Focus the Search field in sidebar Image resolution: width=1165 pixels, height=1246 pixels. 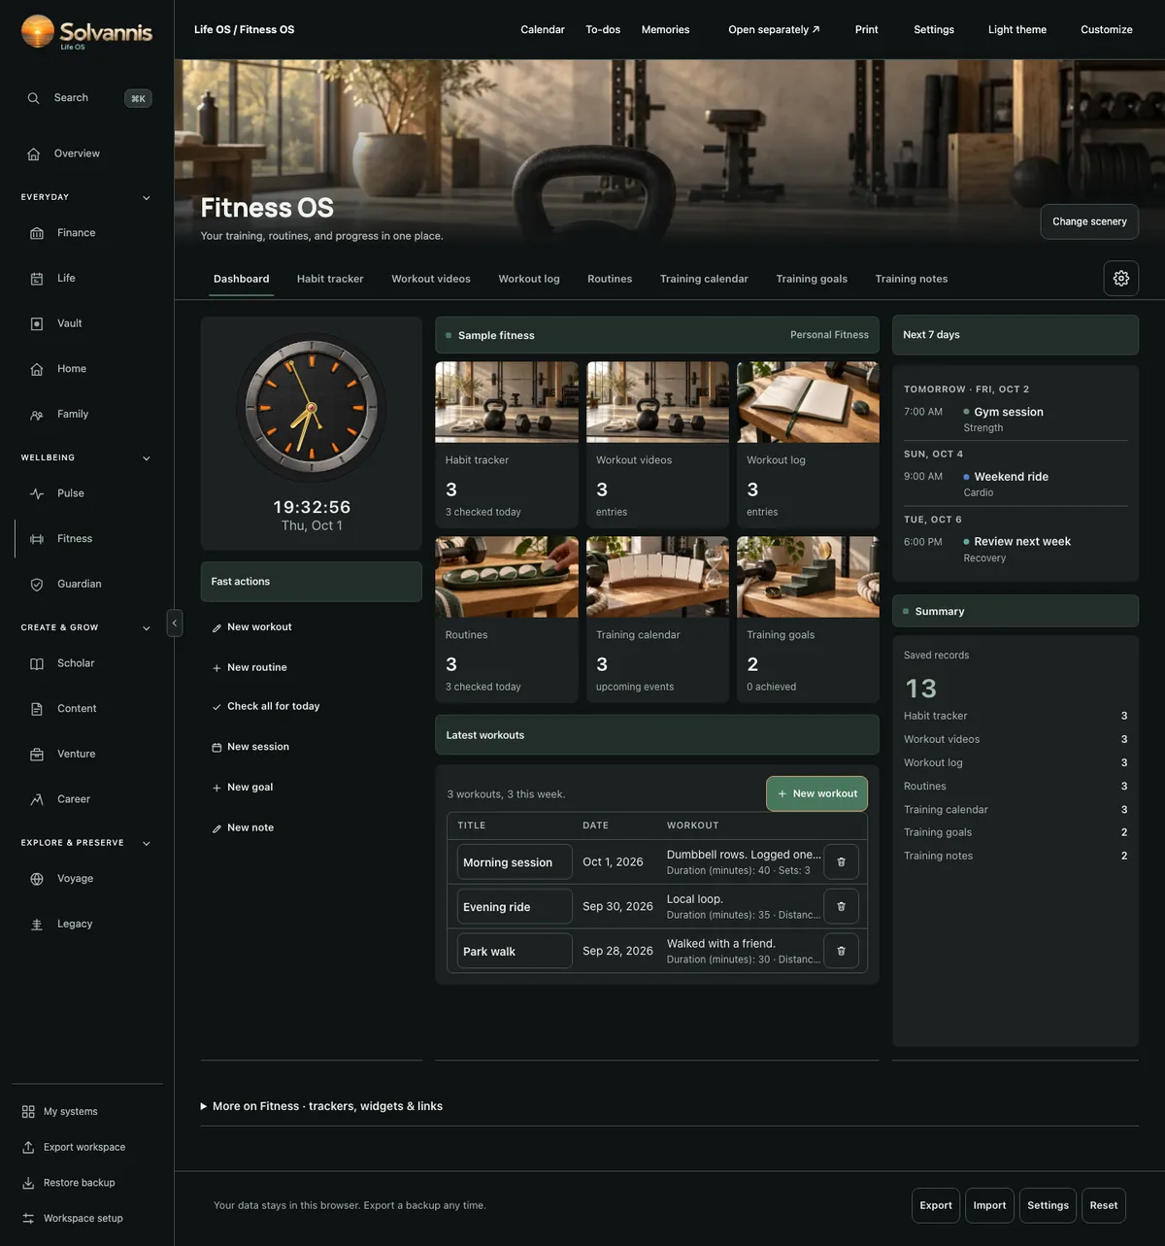click(x=87, y=98)
